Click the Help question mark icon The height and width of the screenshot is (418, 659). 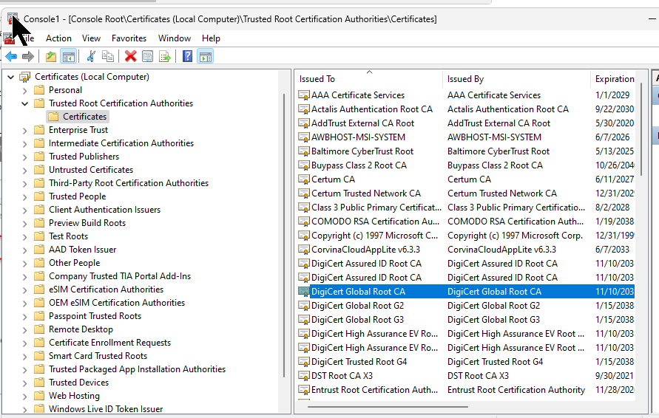tap(187, 56)
